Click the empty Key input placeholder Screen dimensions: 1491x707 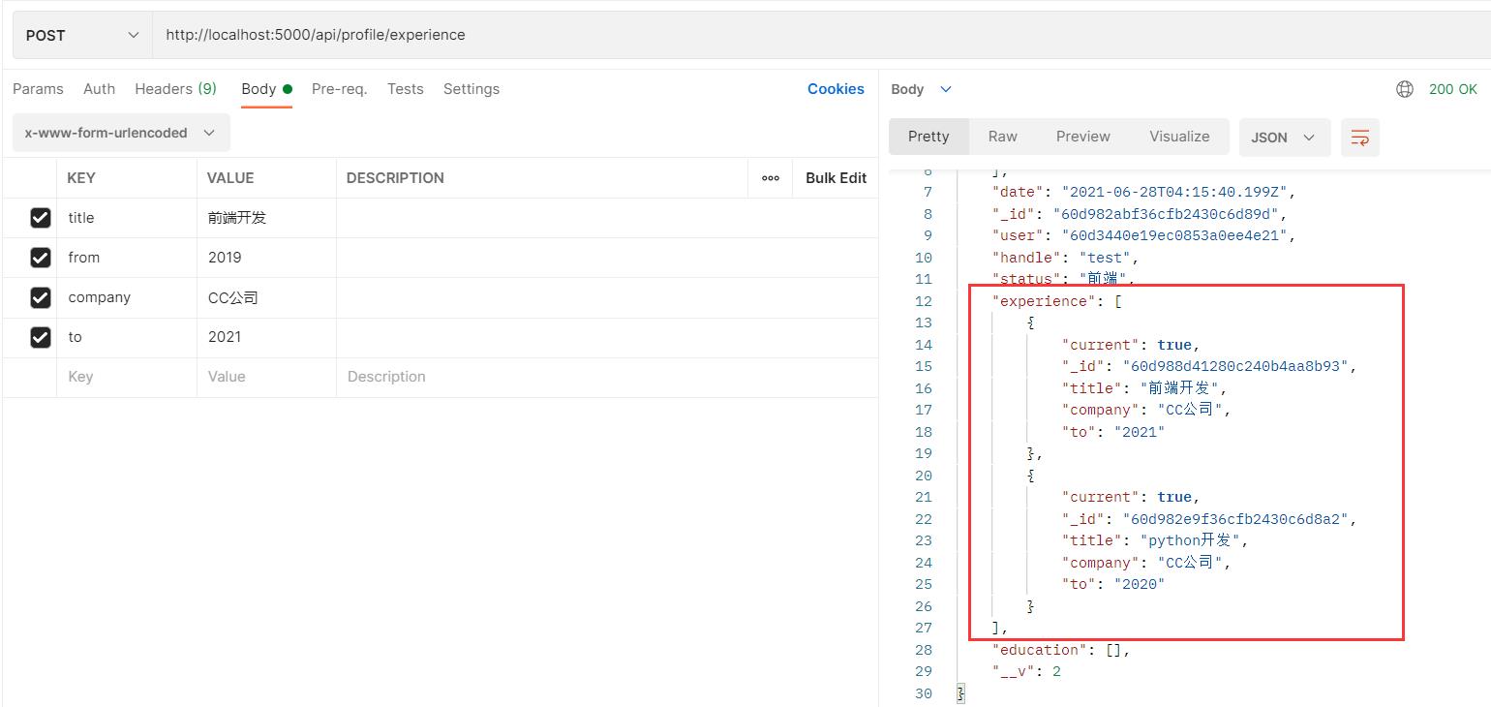click(x=127, y=377)
